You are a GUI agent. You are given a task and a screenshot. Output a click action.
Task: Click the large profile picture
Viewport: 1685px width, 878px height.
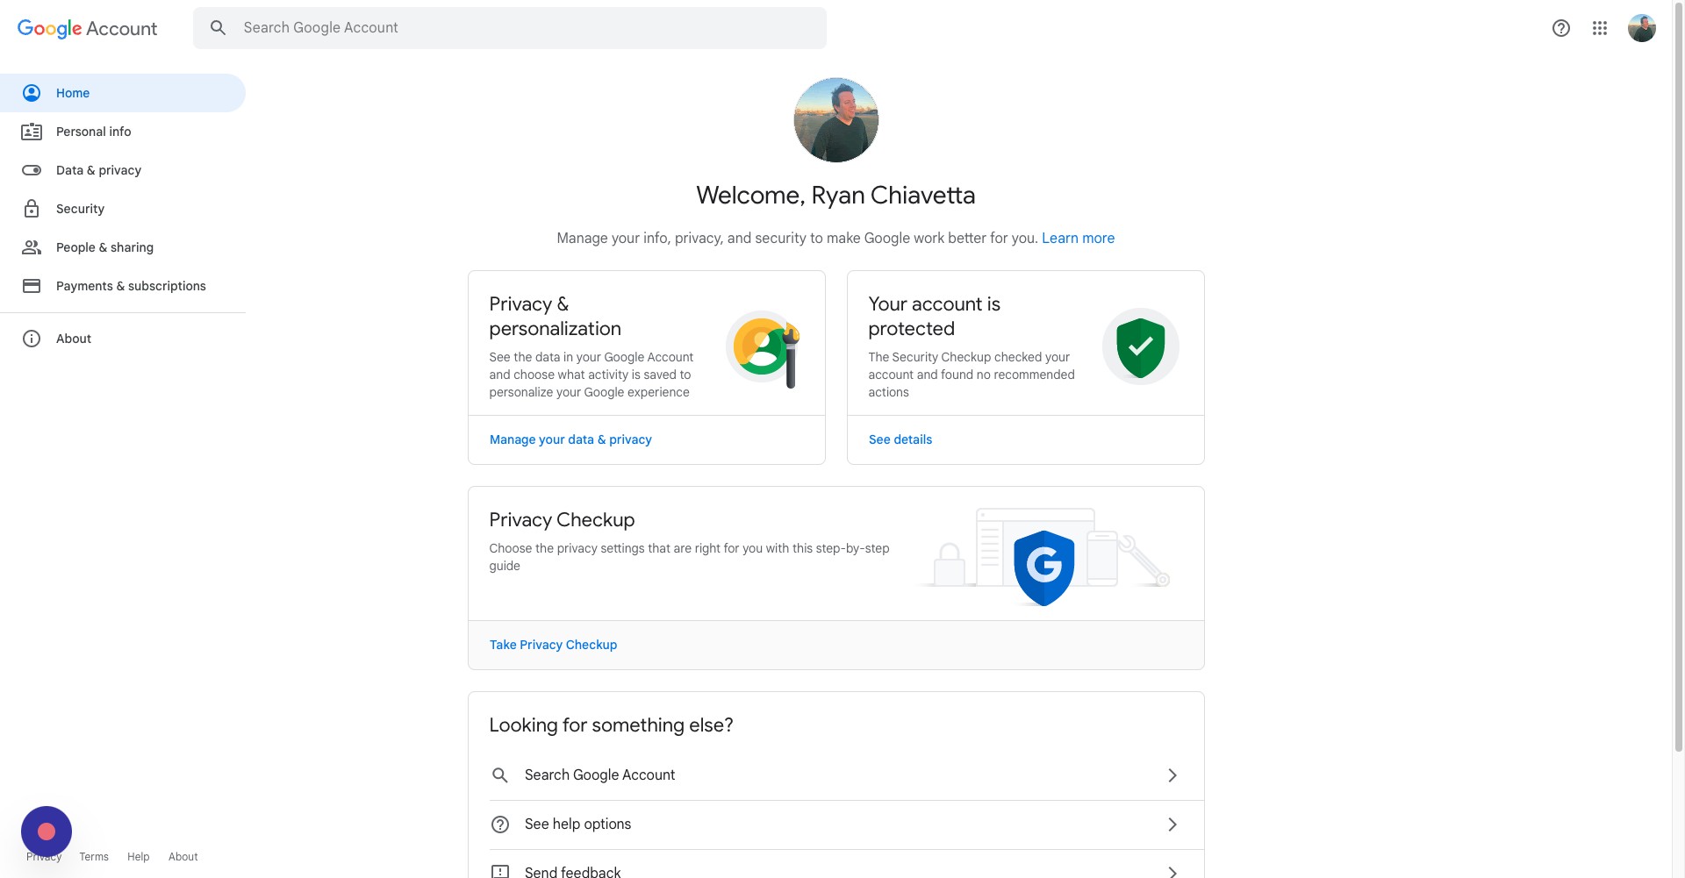[x=835, y=120]
